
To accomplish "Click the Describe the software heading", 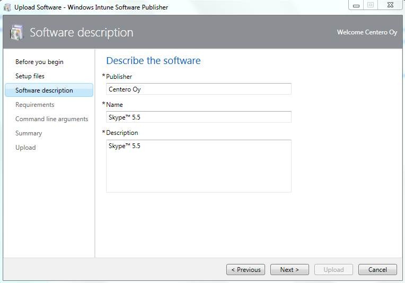I will click(153, 61).
